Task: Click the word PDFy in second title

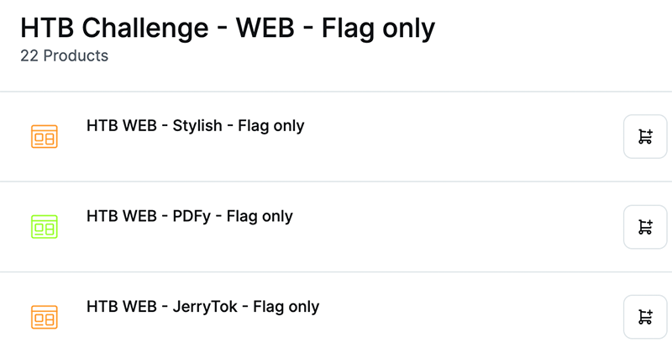Action: coord(192,216)
